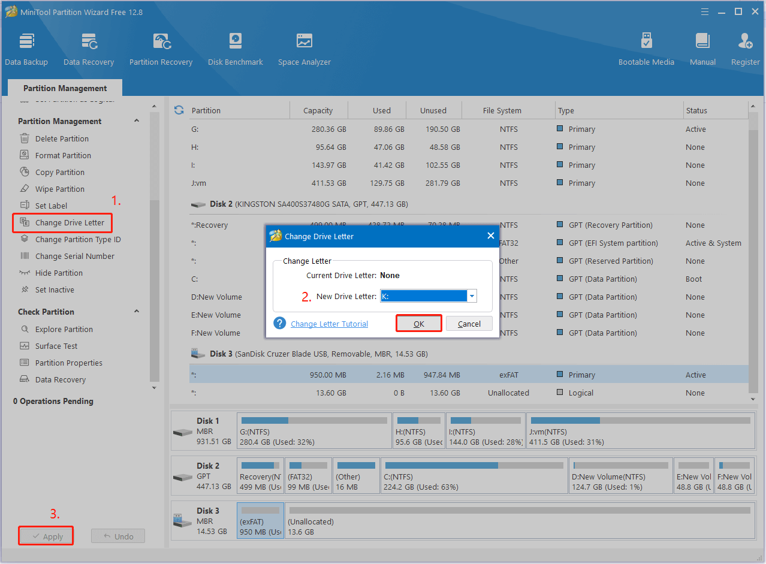
Task: Open Change Serial Number
Action: pos(75,256)
